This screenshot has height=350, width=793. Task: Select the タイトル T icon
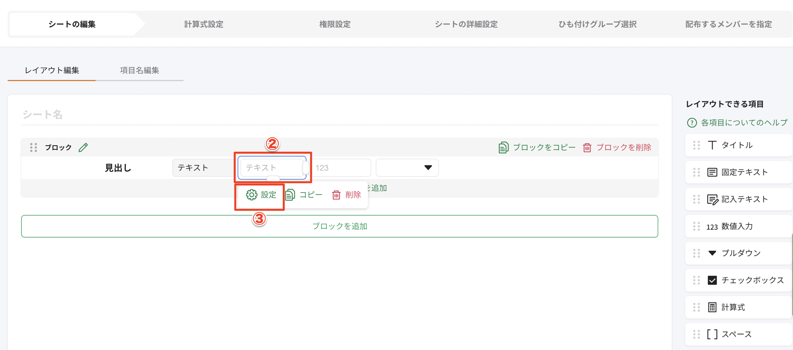pos(712,145)
